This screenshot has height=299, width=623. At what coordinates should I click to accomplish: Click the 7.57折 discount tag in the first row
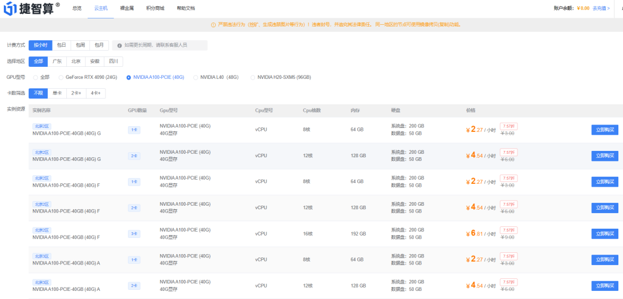[508, 126]
